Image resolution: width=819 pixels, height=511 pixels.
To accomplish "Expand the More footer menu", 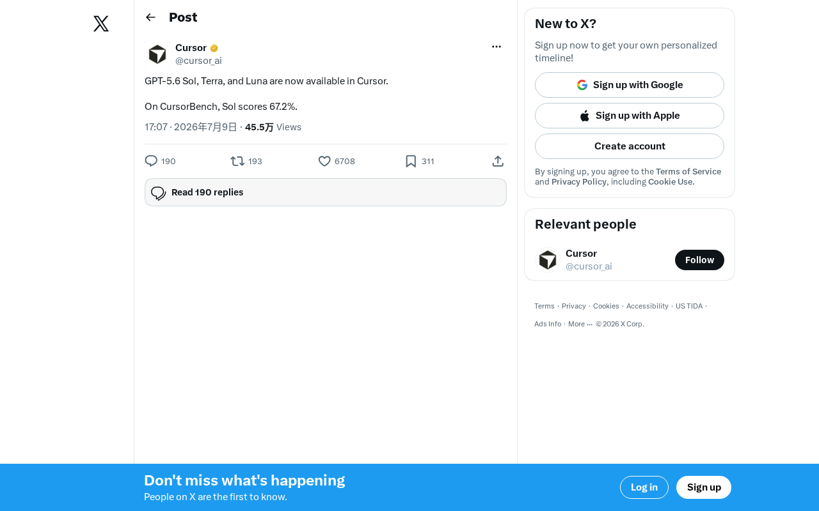I will click(580, 324).
